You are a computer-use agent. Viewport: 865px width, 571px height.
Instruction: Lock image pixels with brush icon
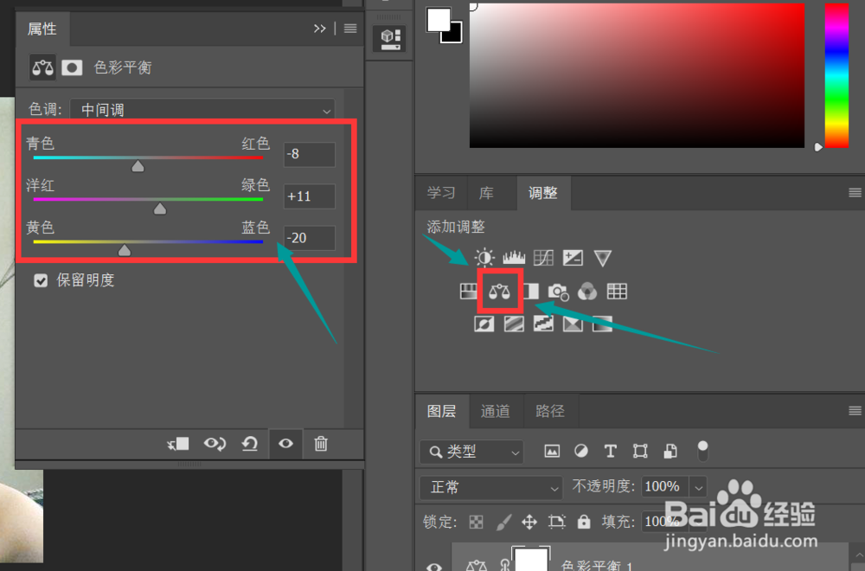click(x=503, y=522)
